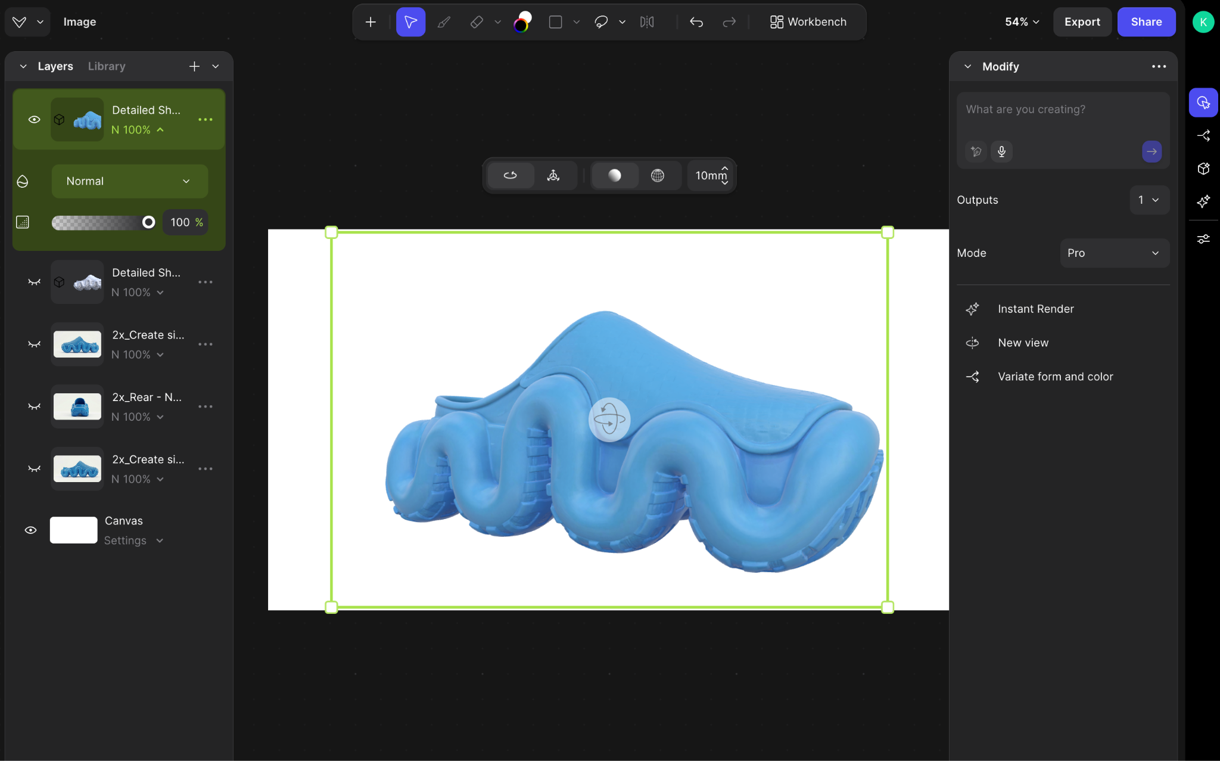
Task: Click the blue Share button
Action: tap(1146, 22)
